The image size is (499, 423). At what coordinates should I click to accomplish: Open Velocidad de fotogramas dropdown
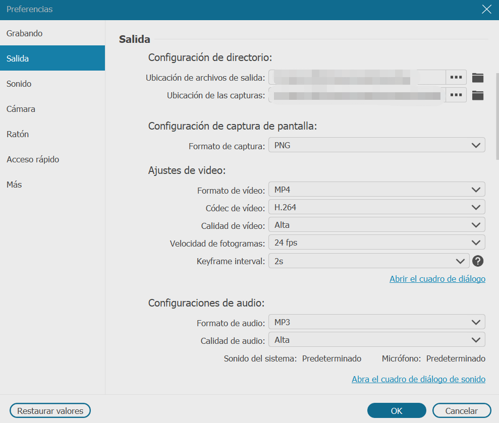(x=377, y=243)
